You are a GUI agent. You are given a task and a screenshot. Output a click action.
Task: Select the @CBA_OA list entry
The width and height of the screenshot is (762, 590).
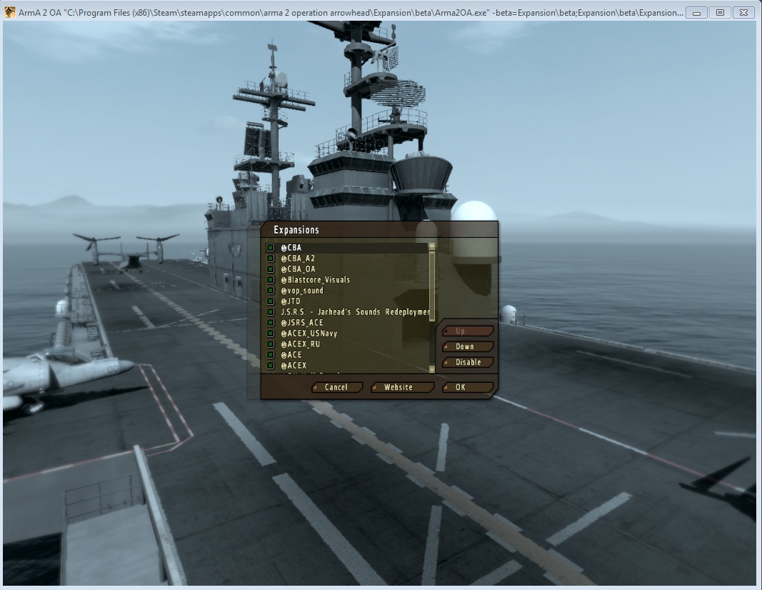point(346,269)
